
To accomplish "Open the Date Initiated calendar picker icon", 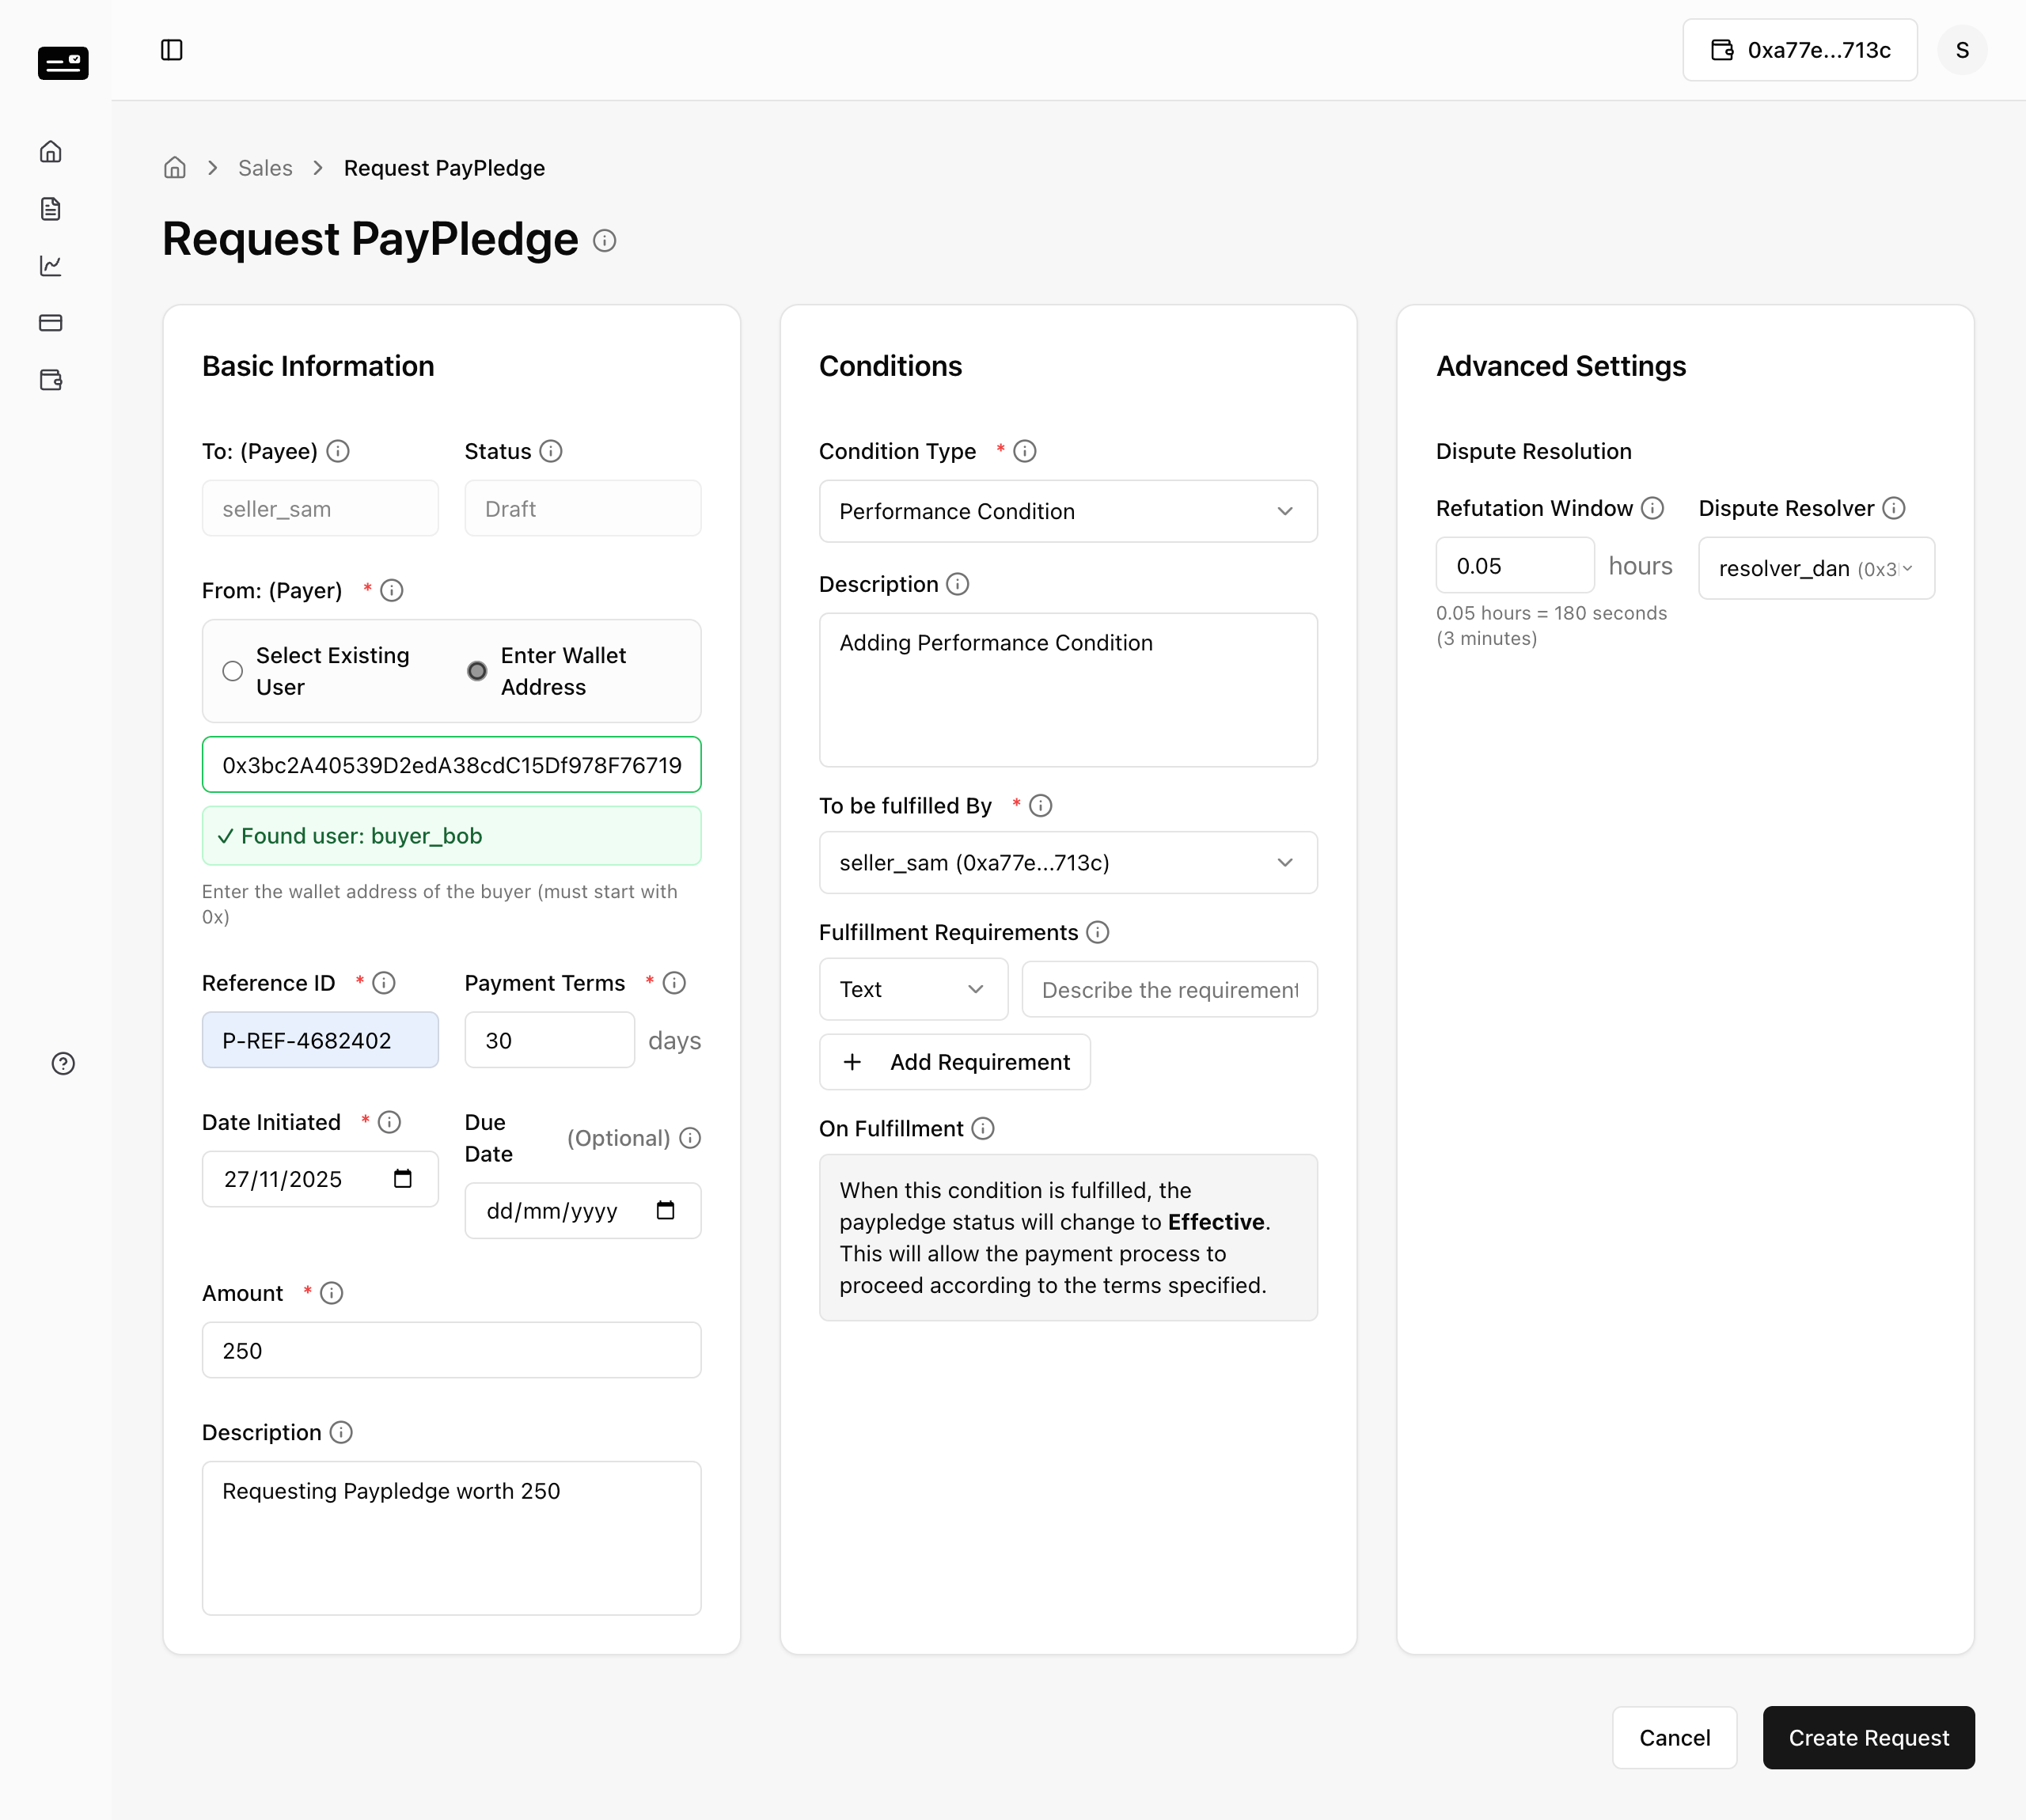I will (403, 1179).
